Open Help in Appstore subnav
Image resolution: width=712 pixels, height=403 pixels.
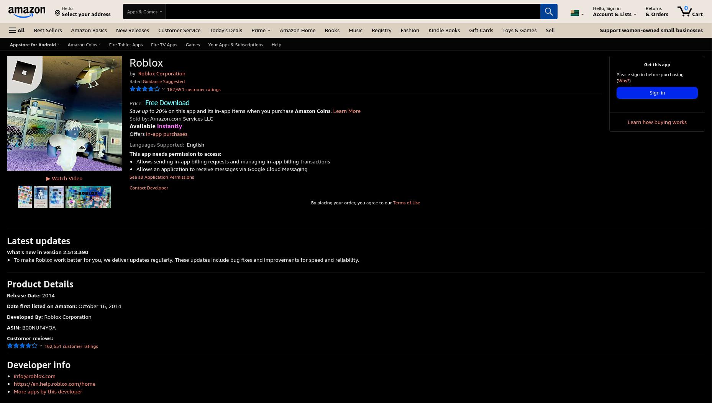(x=276, y=45)
